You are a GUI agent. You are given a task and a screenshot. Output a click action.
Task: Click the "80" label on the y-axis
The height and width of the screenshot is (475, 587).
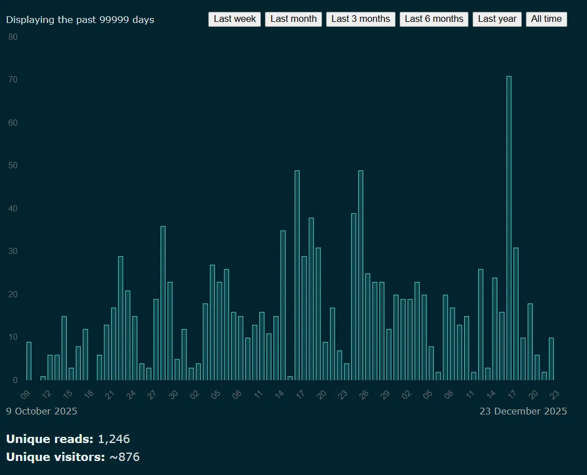13,36
